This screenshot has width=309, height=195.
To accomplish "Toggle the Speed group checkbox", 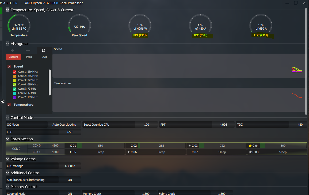I will coord(9,66).
